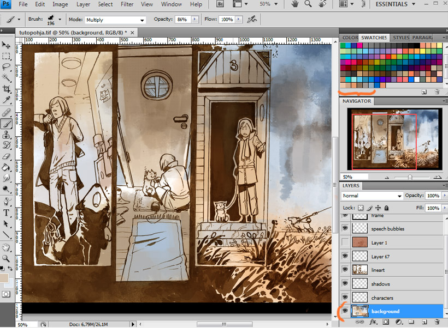Expand the ESSENTIALS workspace switcher
Image resolution: width=448 pixels, height=328 pixels.
(395, 4)
